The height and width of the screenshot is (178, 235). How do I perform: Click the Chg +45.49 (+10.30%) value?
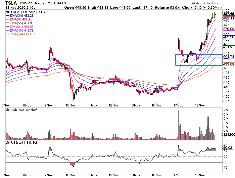pyautogui.click(x=200, y=7)
